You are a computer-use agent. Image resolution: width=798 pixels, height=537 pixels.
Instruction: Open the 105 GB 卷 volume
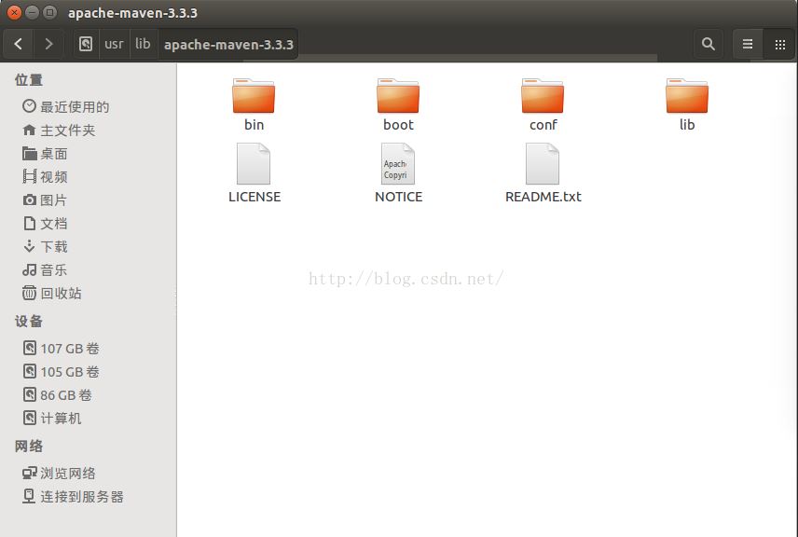tap(89, 372)
